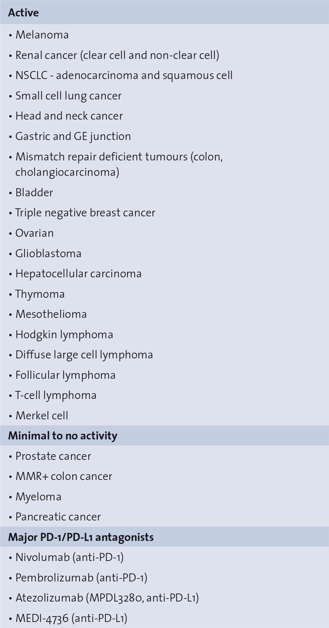This screenshot has width=329, height=628.
Task: Select Hodgkin lymphoma
Action: point(64,335)
